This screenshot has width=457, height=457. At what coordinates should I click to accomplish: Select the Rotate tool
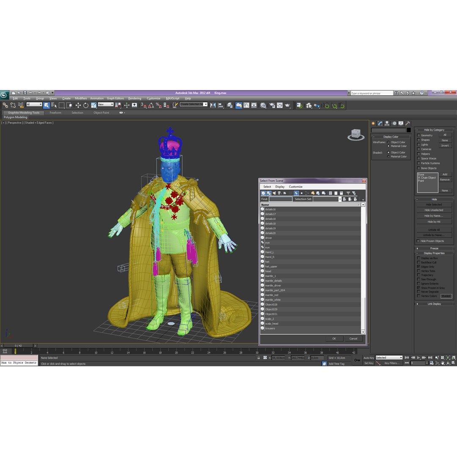[85, 105]
